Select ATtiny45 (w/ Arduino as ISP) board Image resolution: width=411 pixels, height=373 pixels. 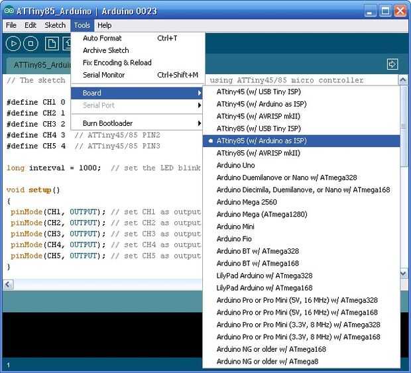tap(302, 104)
